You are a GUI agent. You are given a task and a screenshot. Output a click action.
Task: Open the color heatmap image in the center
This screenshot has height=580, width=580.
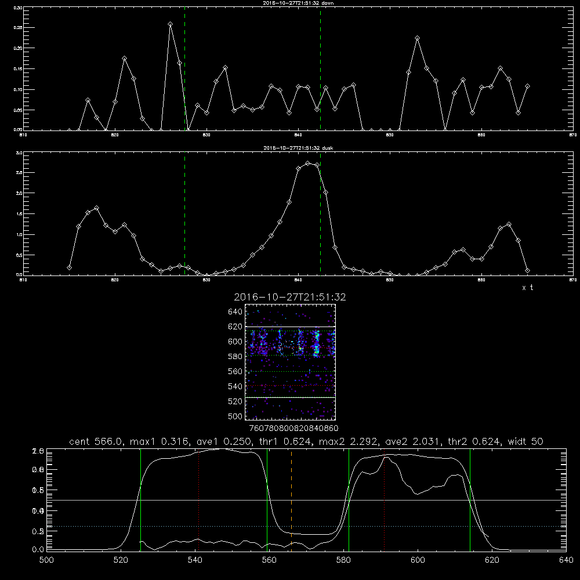point(290,362)
